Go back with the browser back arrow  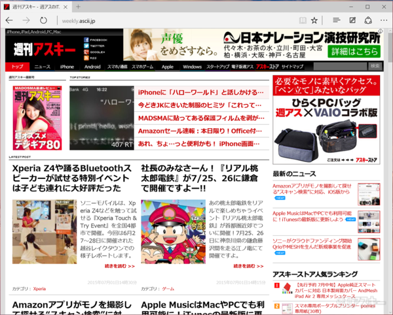click(9, 20)
